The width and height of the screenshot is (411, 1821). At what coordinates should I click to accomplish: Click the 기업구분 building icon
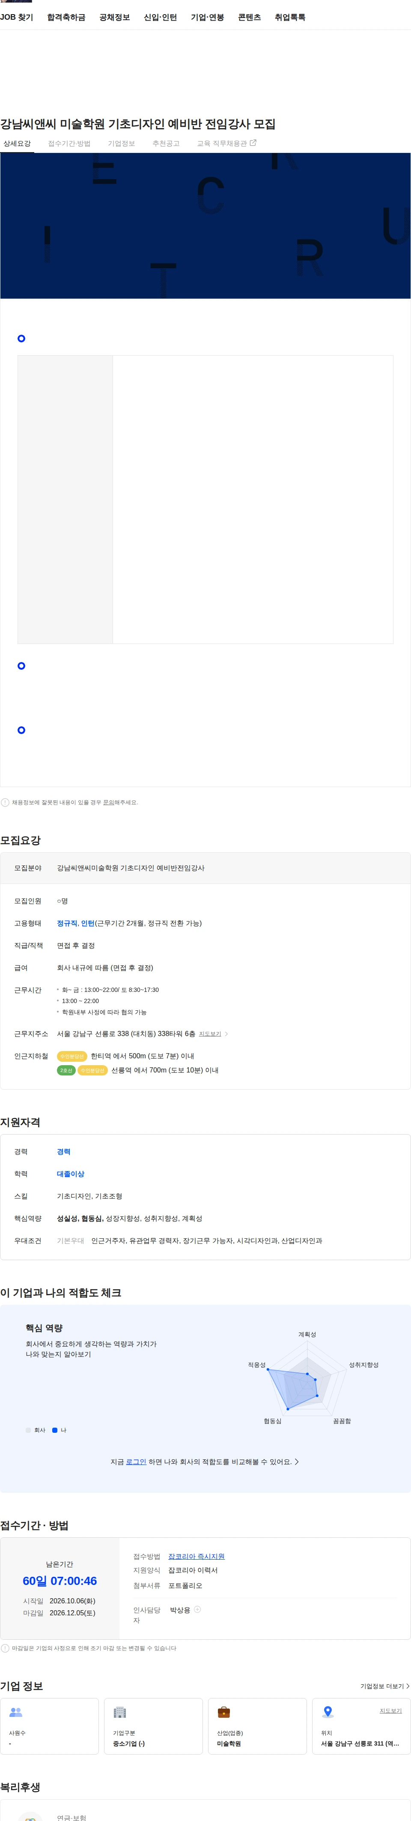click(x=119, y=1711)
